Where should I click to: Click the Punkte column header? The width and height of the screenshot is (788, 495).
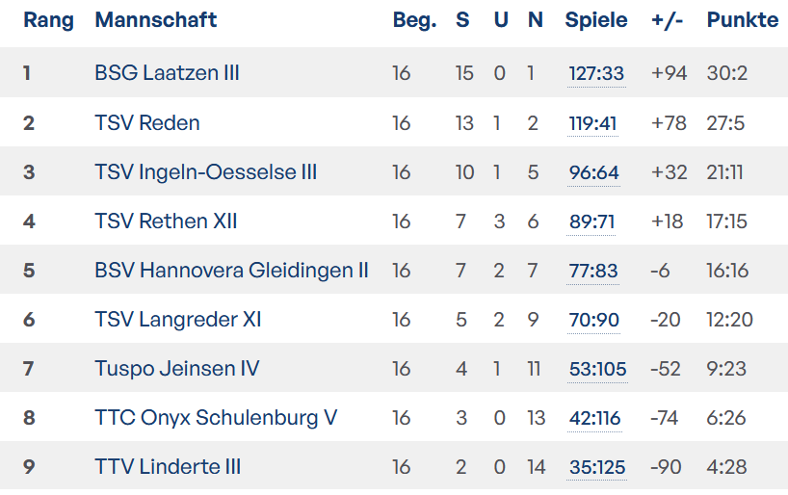[743, 20]
